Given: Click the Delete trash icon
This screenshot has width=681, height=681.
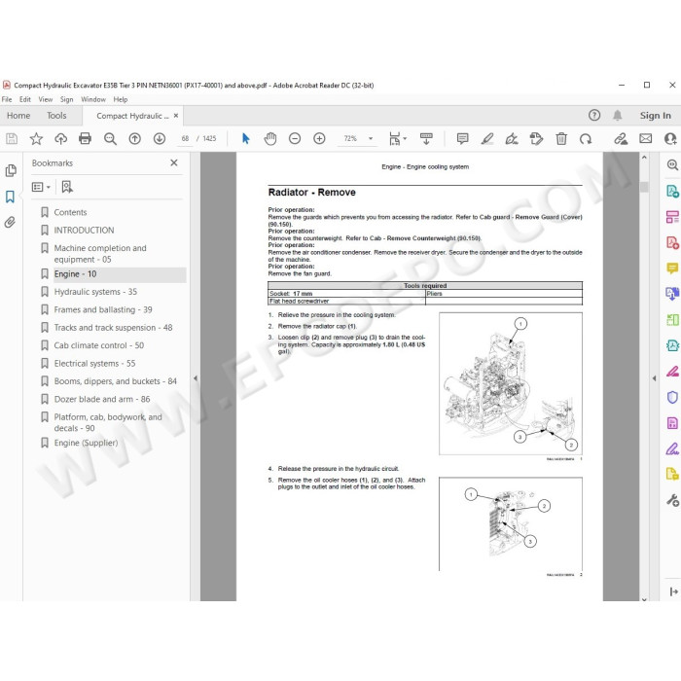Looking at the screenshot, I should (561, 138).
